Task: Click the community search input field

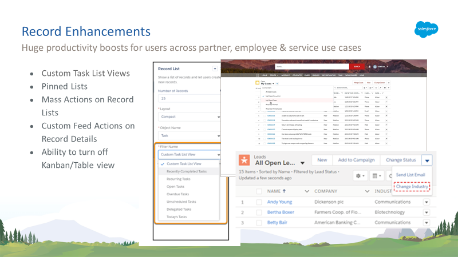Action: coord(312,66)
